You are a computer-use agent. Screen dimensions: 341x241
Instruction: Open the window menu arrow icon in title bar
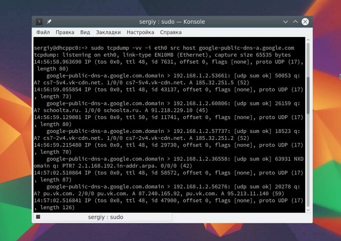click(x=39, y=22)
